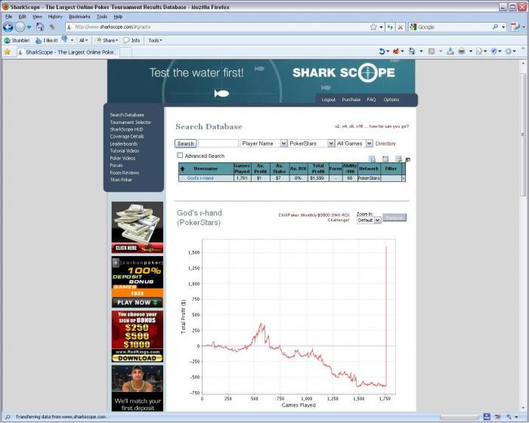Bookmark this page with the star icon
Image resolution: width=529 pixels, height=423 pixels.
(x=373, y=27)
